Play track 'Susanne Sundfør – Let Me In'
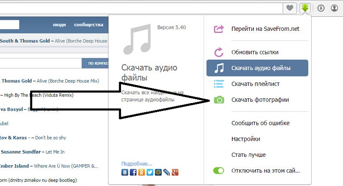 (33, 152)
